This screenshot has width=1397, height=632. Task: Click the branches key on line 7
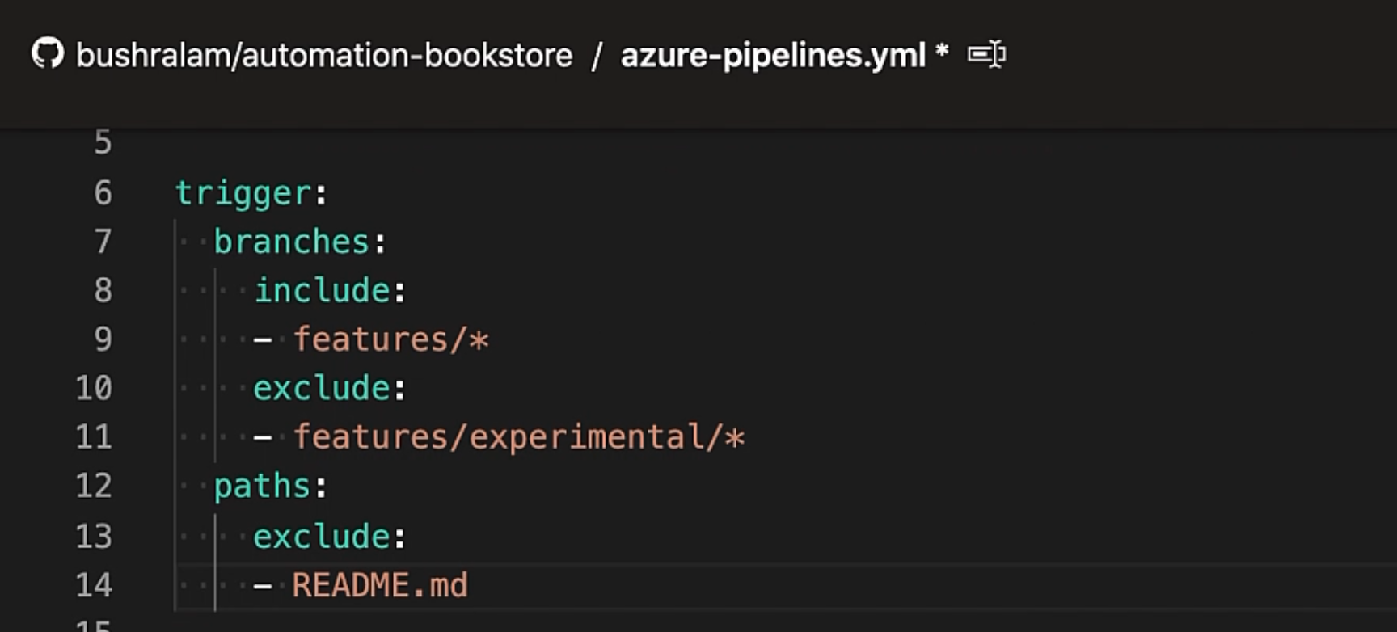click(x=291, y=242)
